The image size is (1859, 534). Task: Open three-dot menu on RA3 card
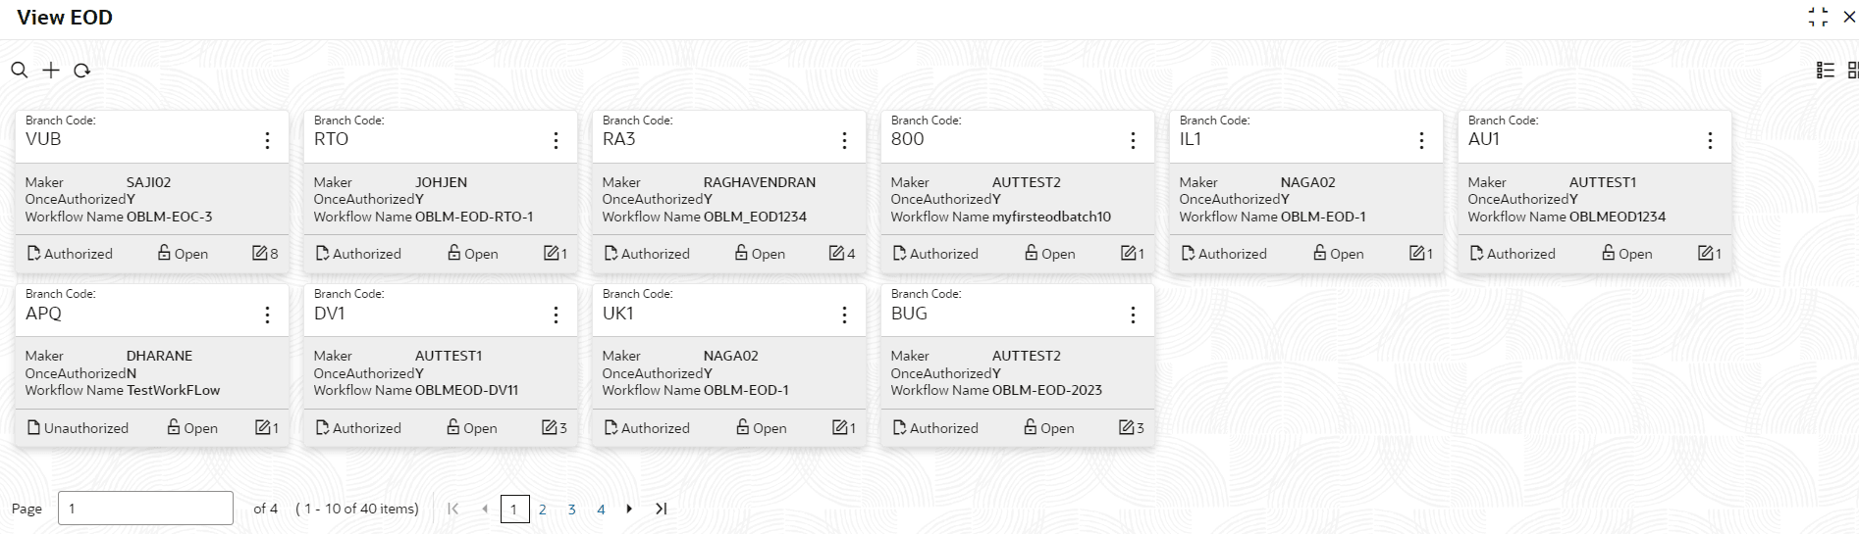[x=844, y=141]
